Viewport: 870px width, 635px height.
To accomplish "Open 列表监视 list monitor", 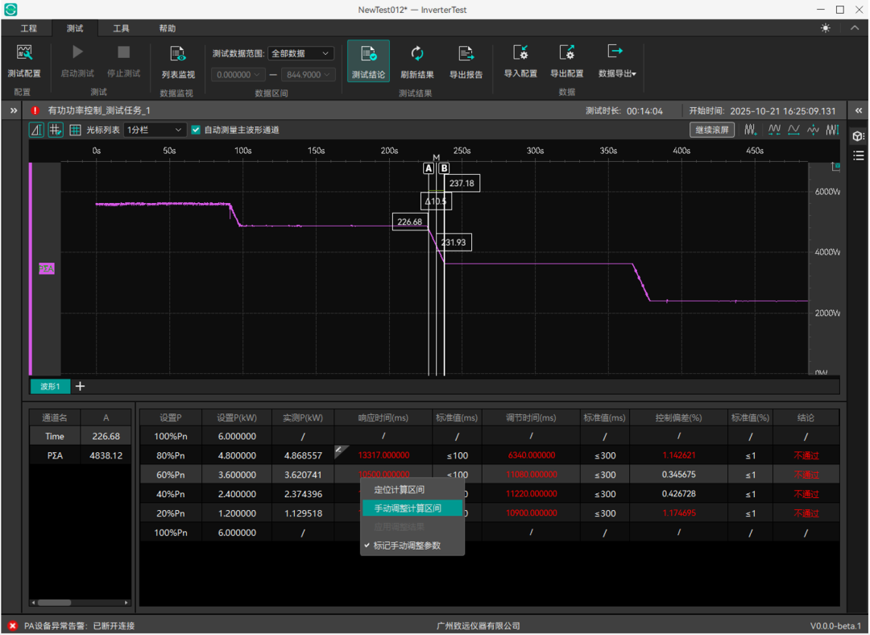I will click(x=177, y=60).
